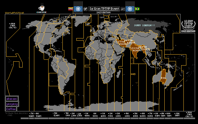Click the SORRY SIBERIA!!! text on the map
Viewport: 198px width, 124px height.
coord(145,25)
